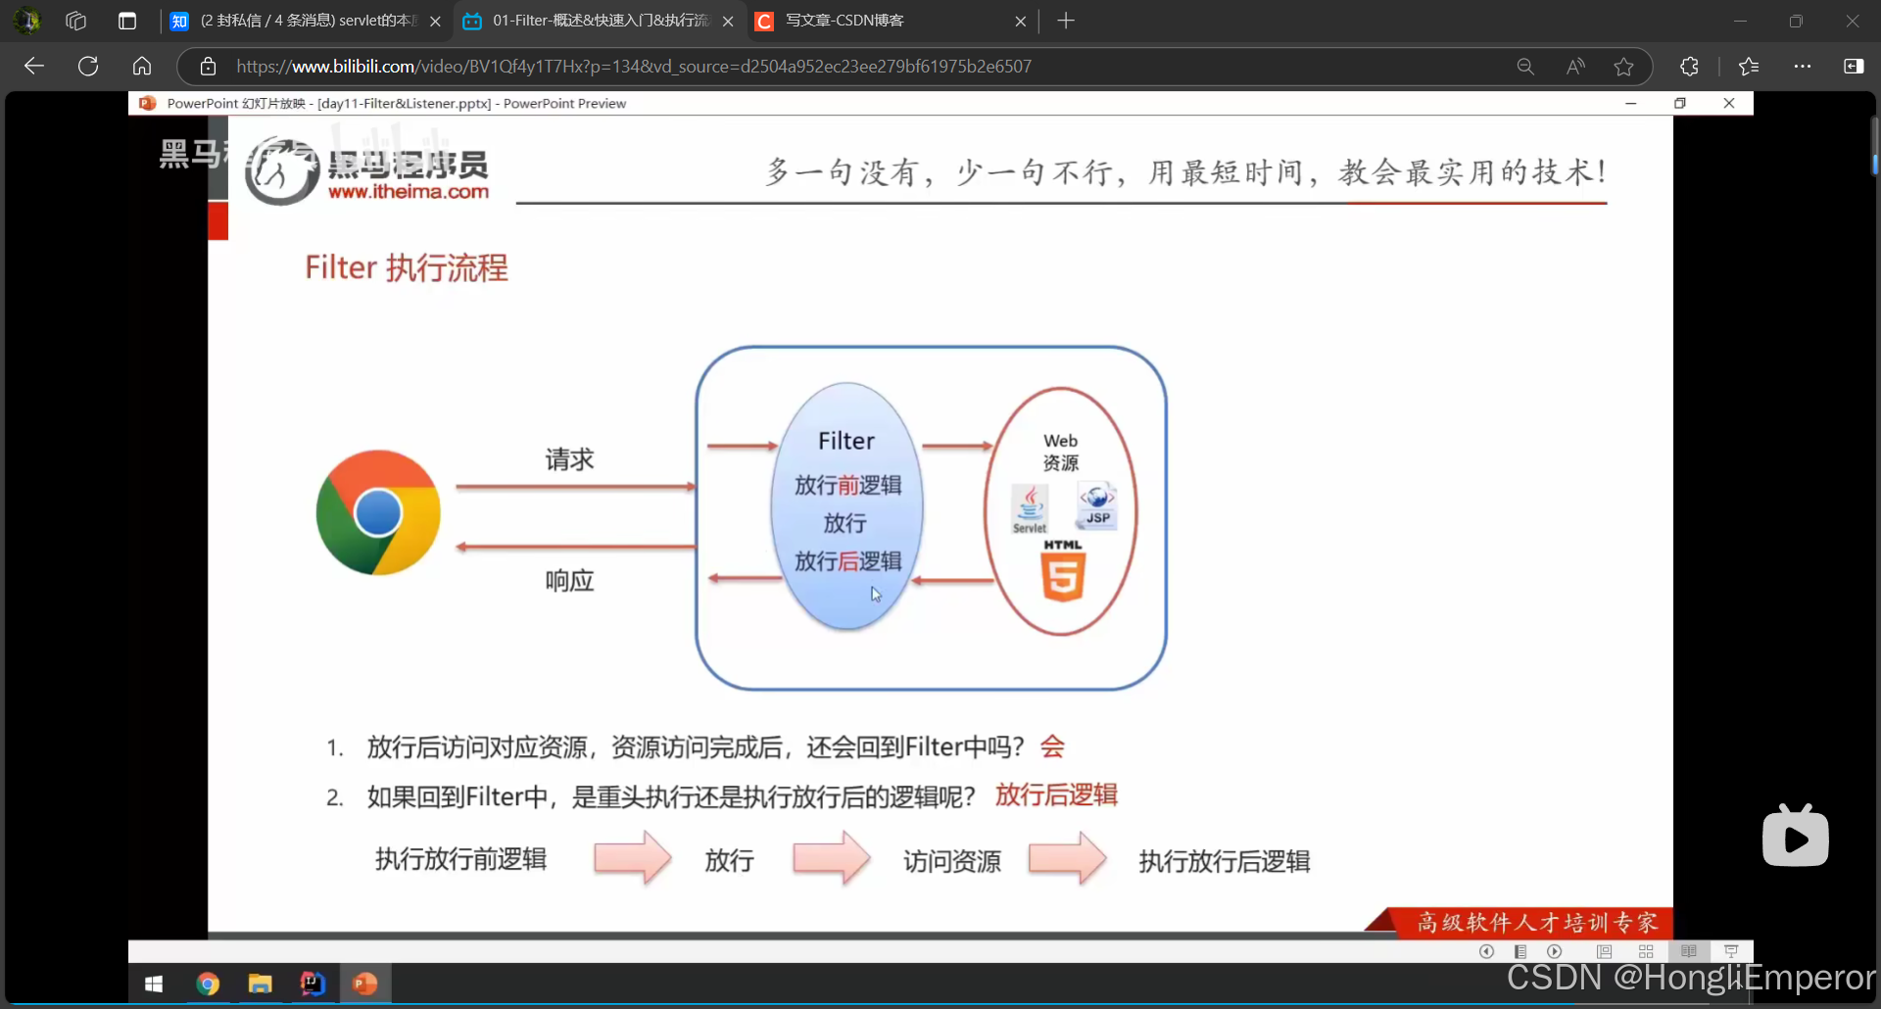Click the 响应 label on slide
The width and height of the screenshot is (1881, 1009).
[569, 581]
